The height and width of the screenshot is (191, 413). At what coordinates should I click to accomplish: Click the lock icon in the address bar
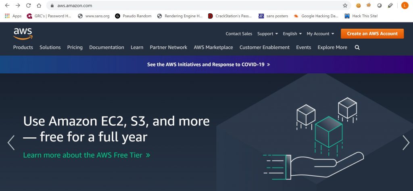coord(52,6)
